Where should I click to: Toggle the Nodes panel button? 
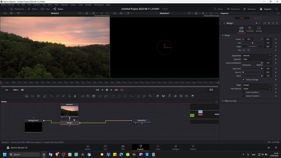[58, 9]
